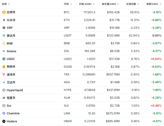This screenshot has width=164, height=126.
Task: Open the 恒星币 XLM row name
Action: (x=11, y=98)
